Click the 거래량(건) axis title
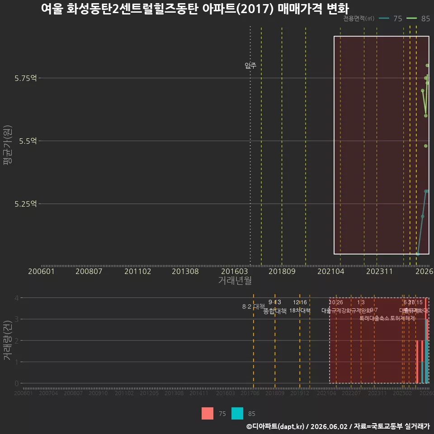This screenshot has width=434, height=434. 8,340
